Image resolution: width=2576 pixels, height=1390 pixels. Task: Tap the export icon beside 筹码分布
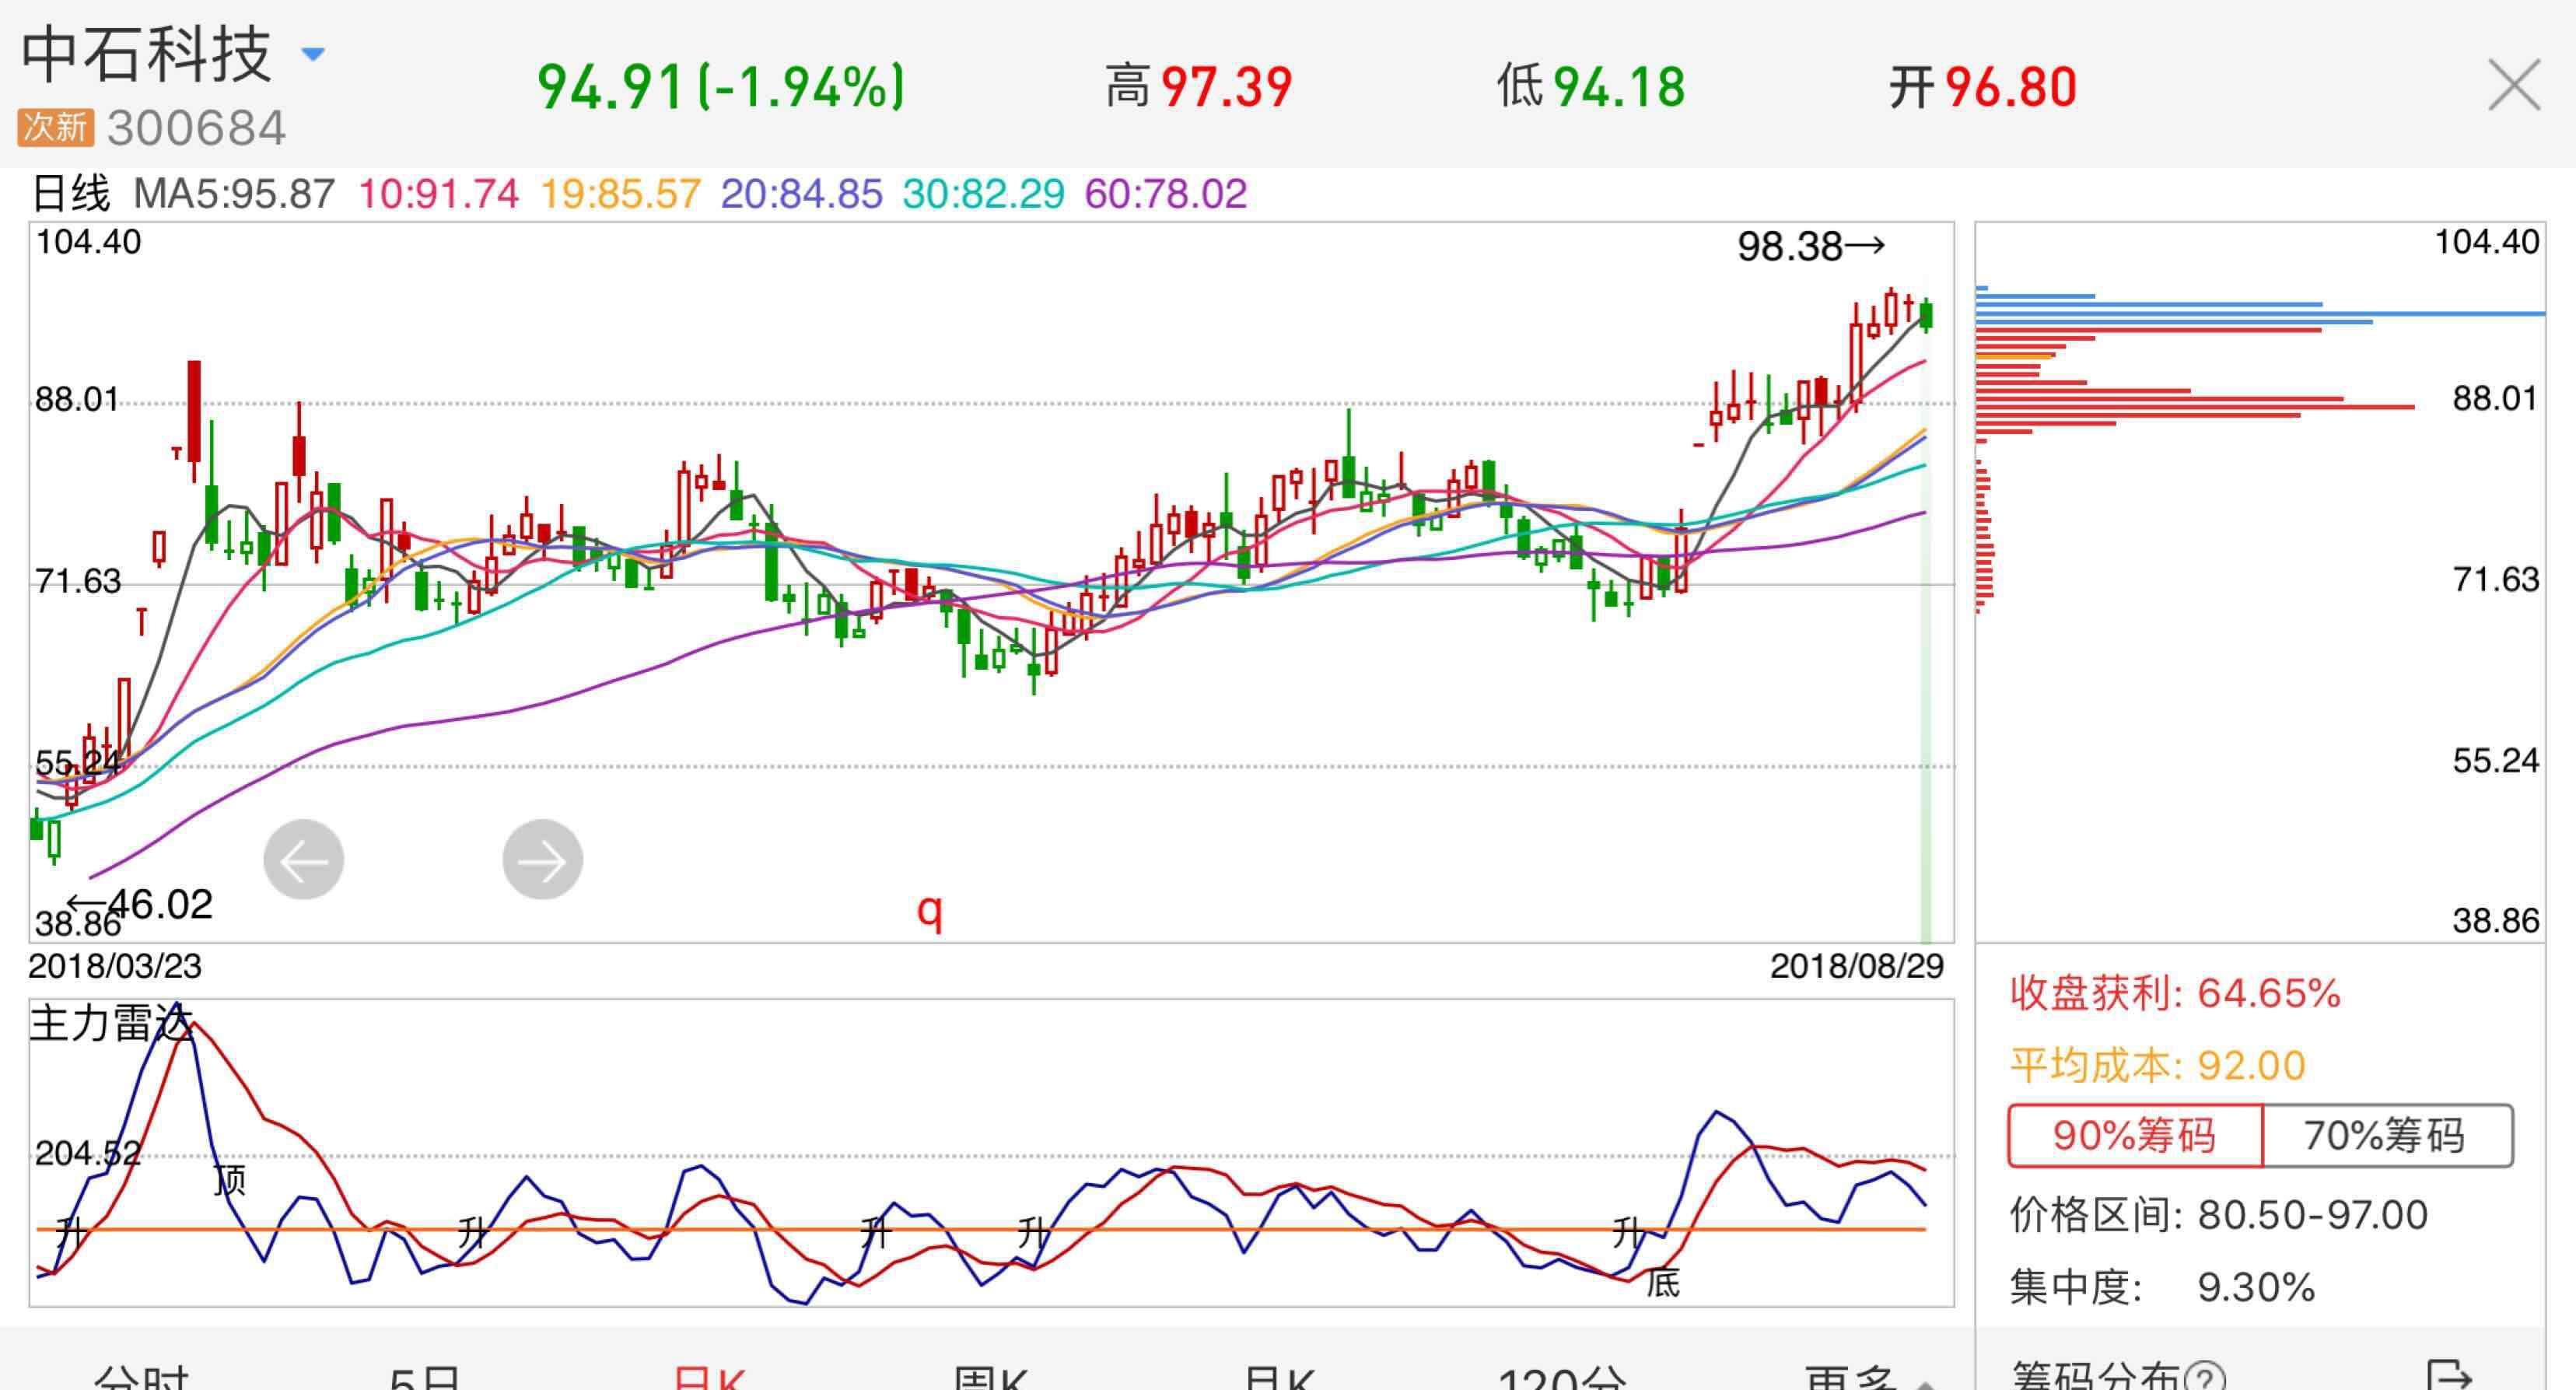2450,1376
